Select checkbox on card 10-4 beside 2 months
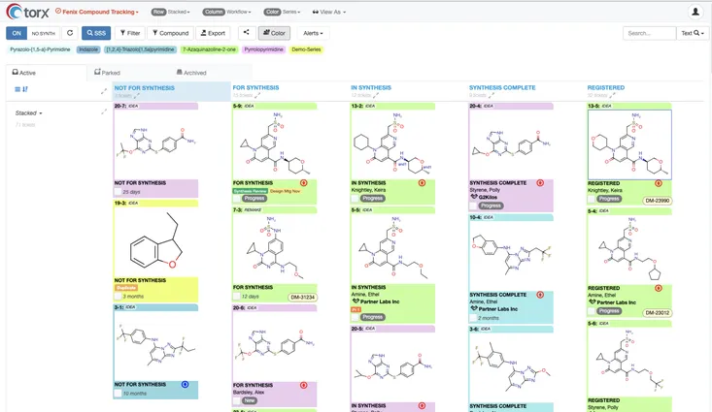The image size is (712, 412). point(473,318)
